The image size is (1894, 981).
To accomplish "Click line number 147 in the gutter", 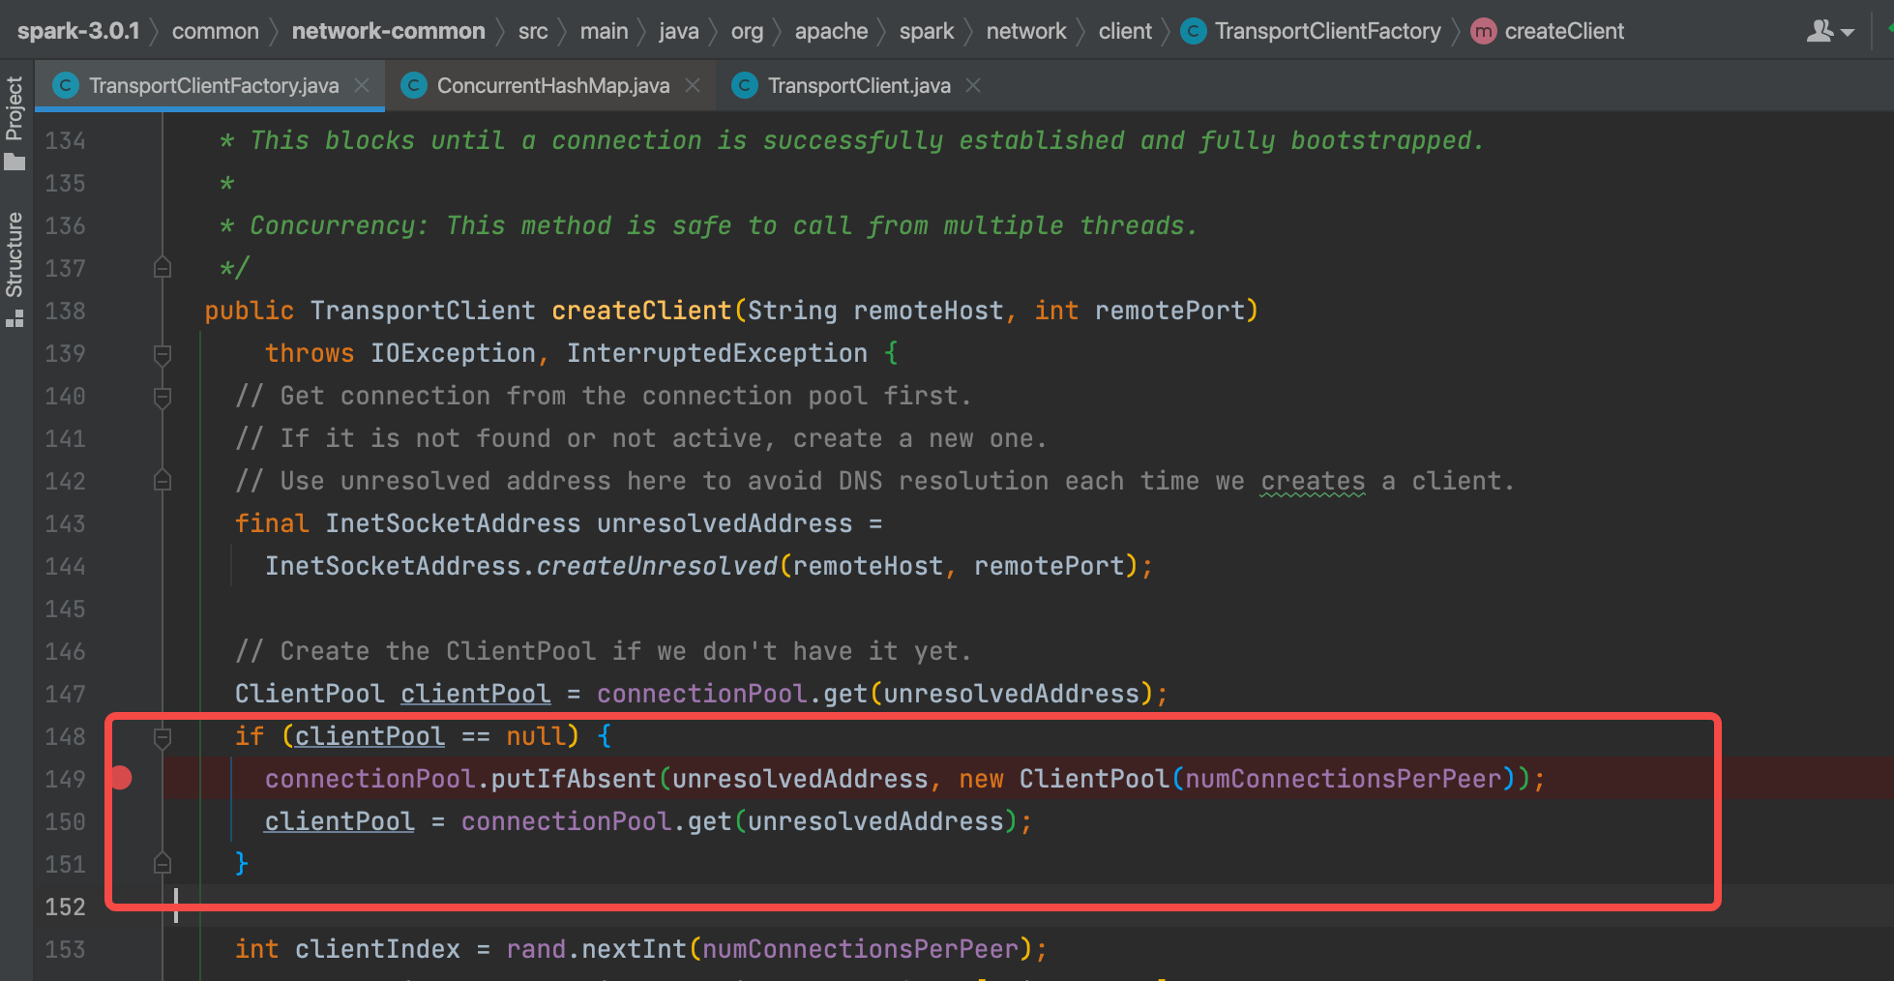I will click(x=65, y=694).
